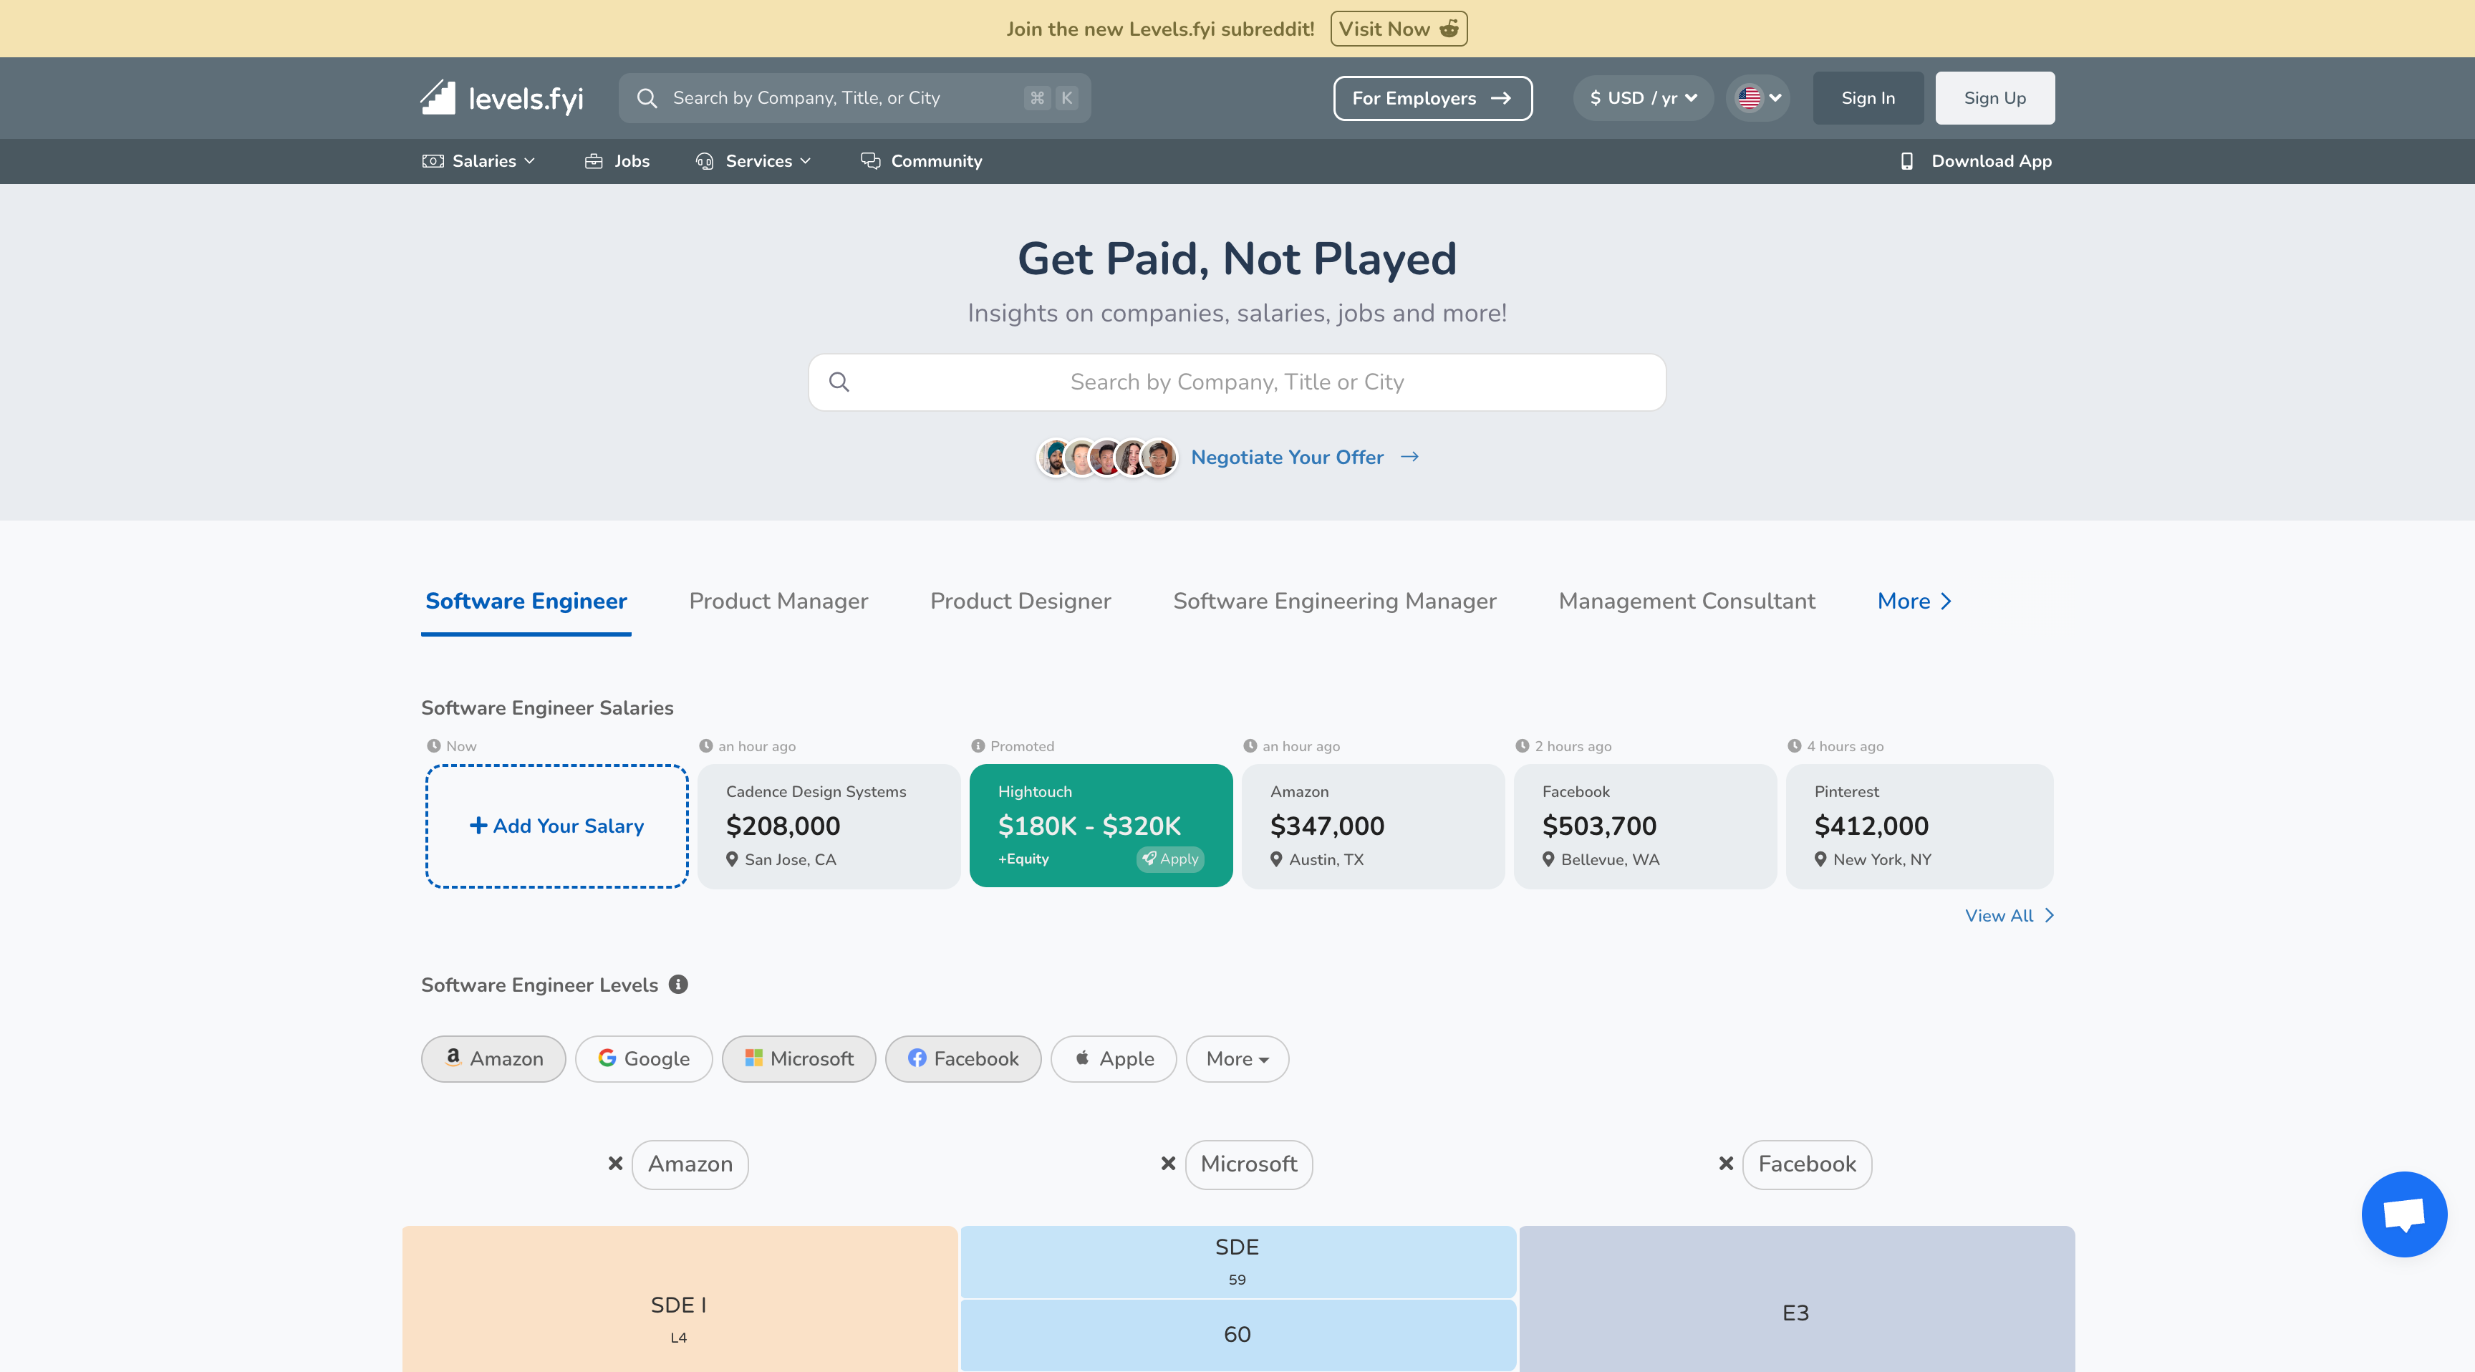Image resolution: width=2475 pixels, height=1372 pixels.
Task: Click the Jobs briefcase icon
Action: pos(594,161)
